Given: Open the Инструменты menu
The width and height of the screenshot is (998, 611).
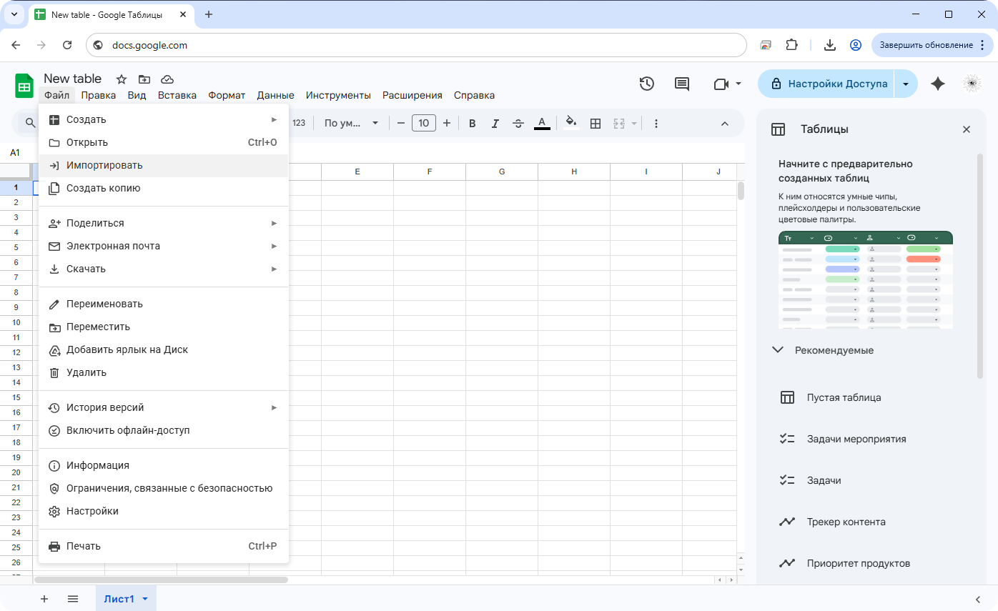Looking at the screenshot, I should (338, 95).
